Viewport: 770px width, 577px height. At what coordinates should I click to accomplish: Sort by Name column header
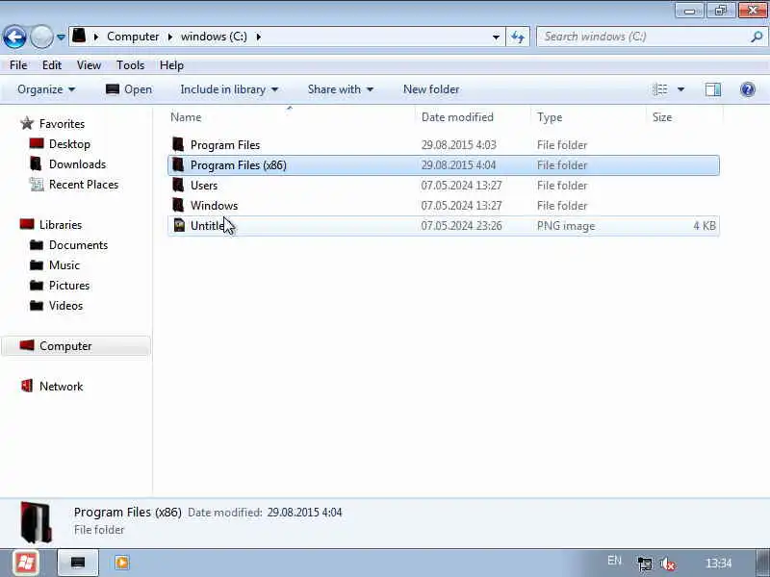click(186, 117)
